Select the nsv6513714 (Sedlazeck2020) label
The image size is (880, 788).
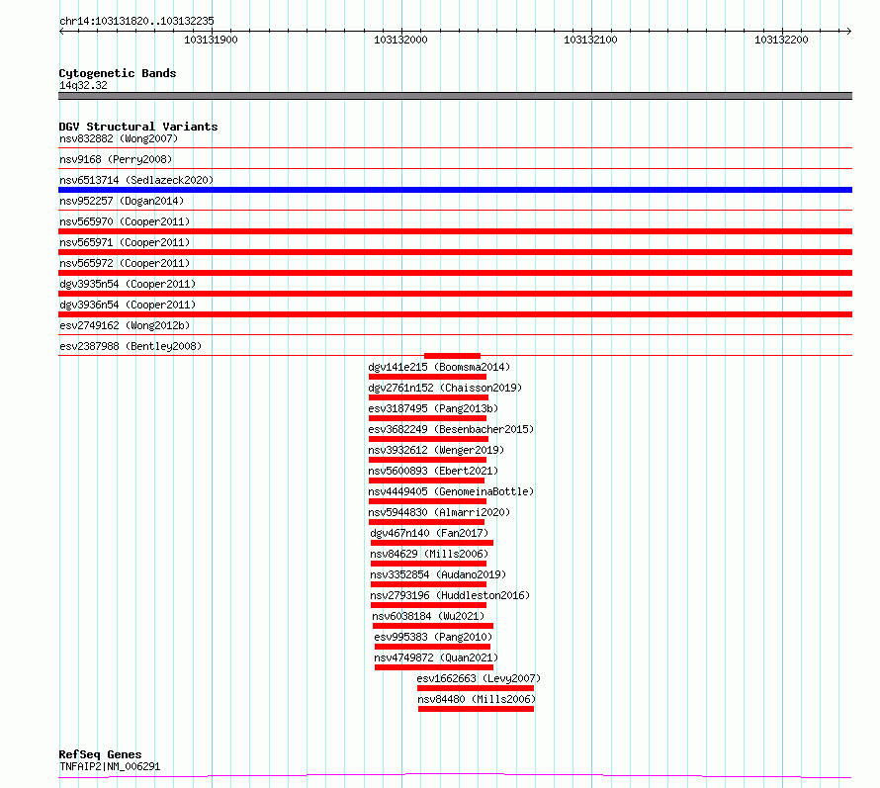pyautogui.click(x=136, y=180)
